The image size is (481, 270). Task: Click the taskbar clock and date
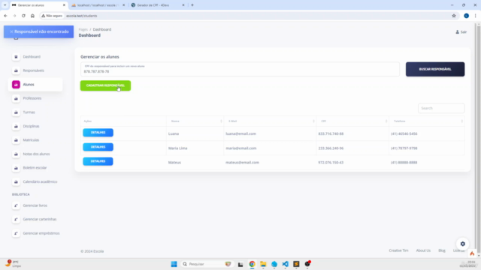tap(467, 264)
